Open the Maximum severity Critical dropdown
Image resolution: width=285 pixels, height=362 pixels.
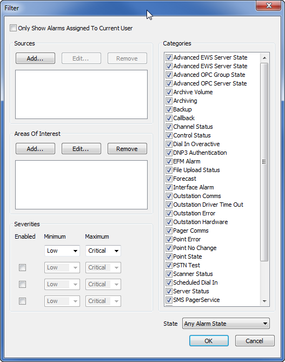[103, 251]
